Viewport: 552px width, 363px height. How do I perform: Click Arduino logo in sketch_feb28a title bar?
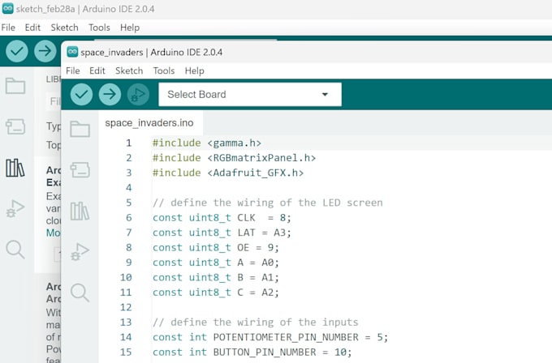point(8,9)
